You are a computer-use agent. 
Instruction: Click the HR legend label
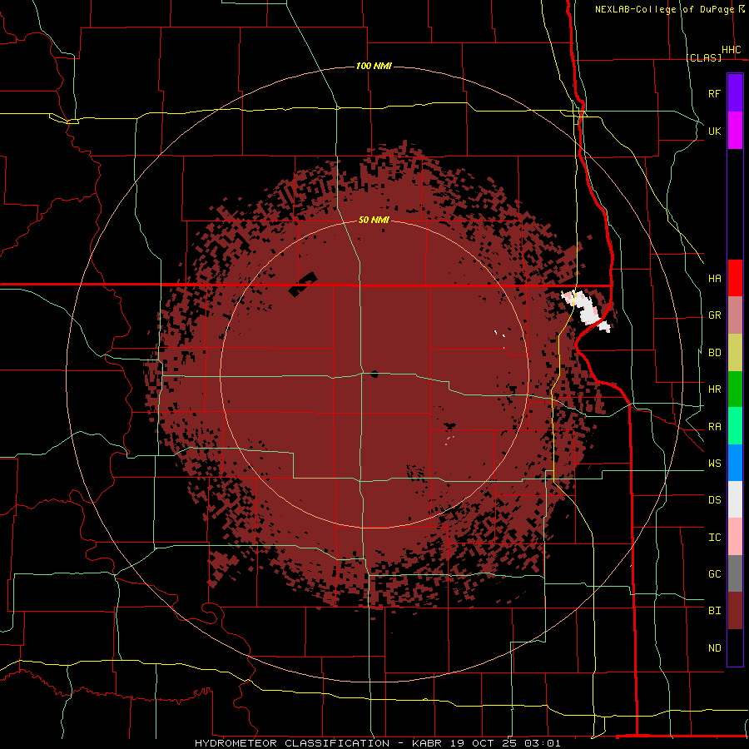coord(714,389)
